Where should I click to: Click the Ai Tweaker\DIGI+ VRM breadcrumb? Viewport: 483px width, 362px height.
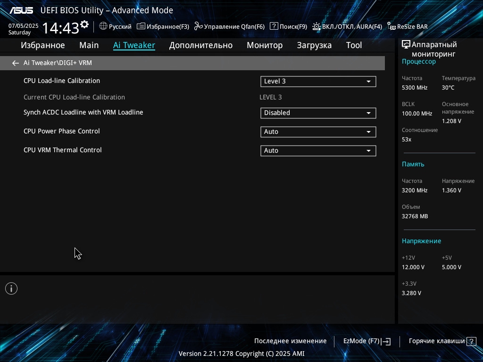click(x=58, y=63)
